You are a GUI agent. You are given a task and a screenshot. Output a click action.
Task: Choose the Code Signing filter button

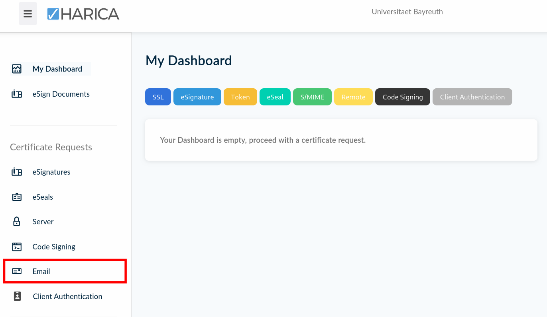pos(403,97)
